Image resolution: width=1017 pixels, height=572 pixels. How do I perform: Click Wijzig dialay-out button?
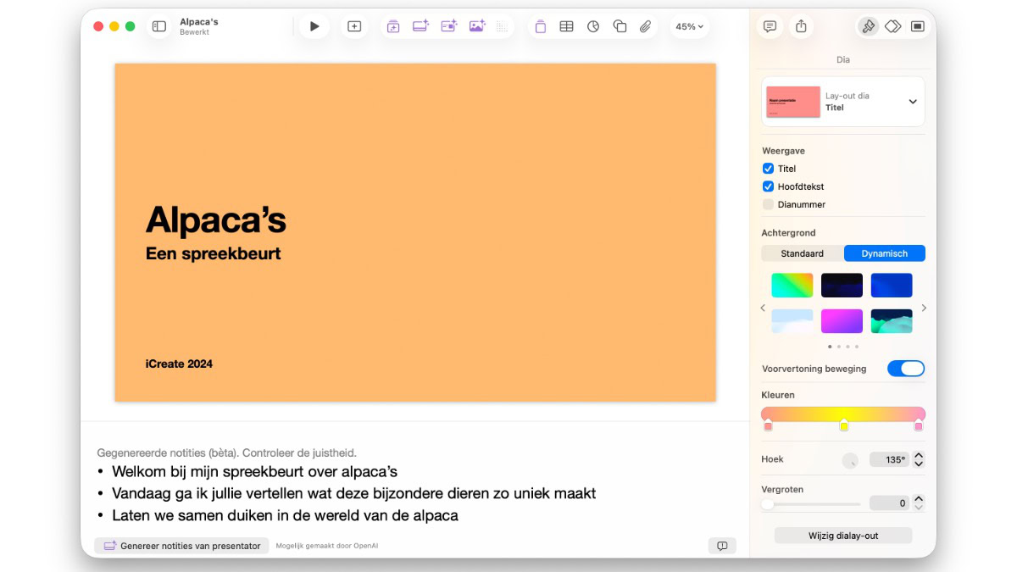[x=842, y=536]
